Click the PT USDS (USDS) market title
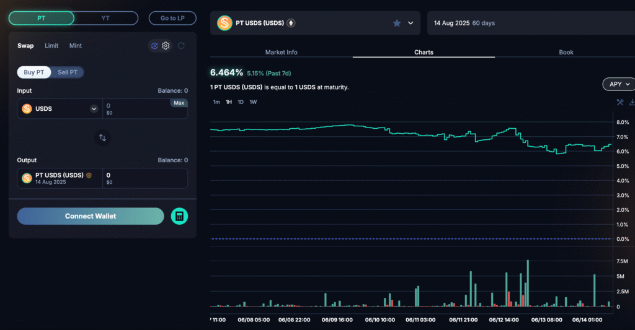The image size is (635, 330). (x=260, y=23)
